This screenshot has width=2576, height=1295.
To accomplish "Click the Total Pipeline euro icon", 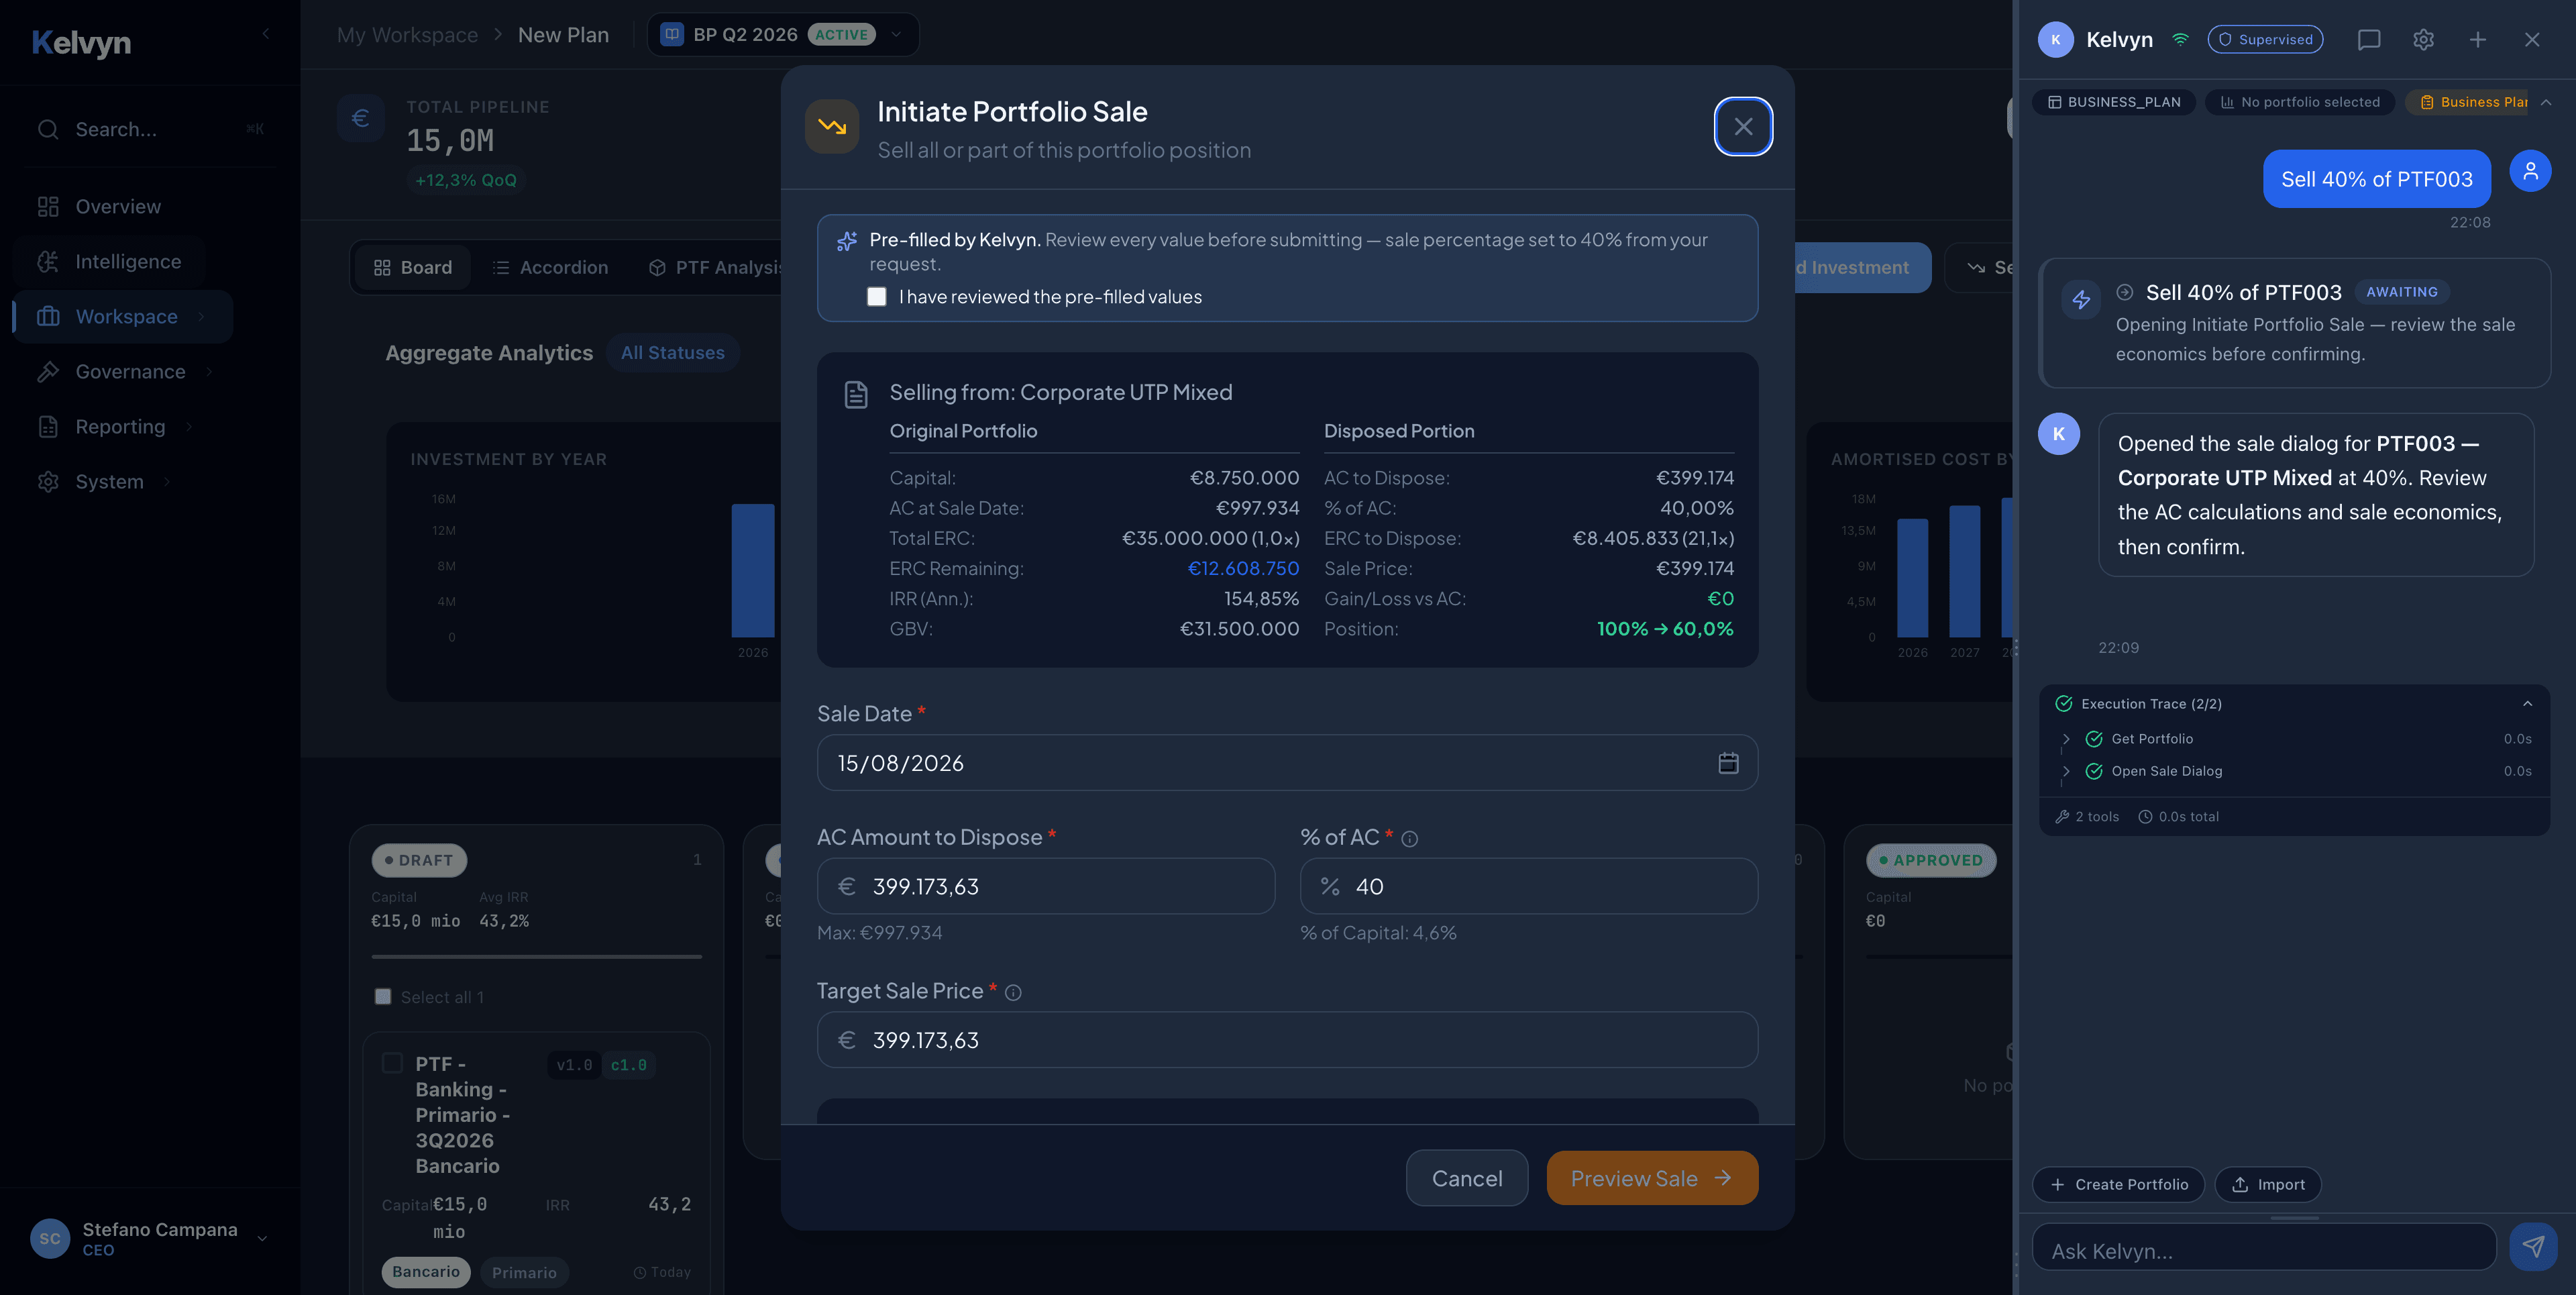I will tap(361, 119).
